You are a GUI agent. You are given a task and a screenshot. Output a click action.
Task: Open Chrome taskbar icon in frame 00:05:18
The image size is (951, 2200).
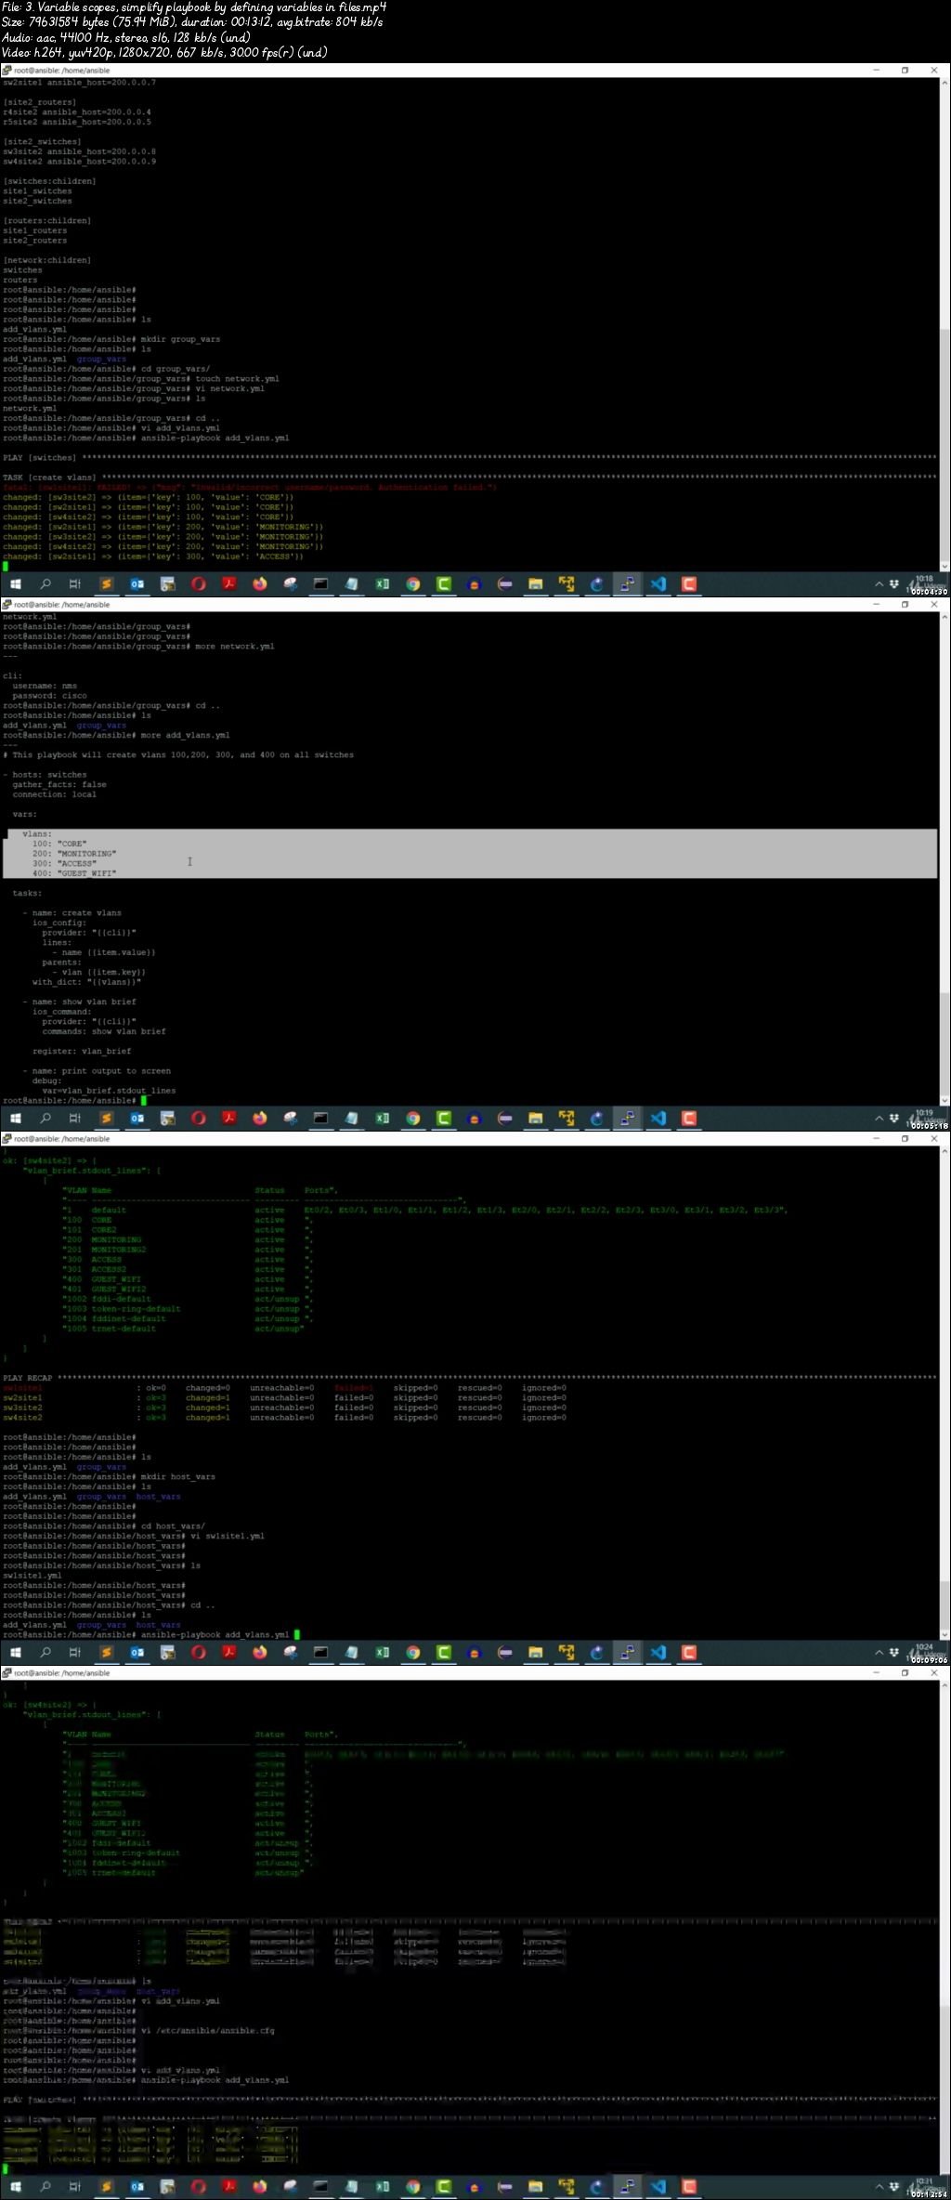pyautogui.click(x=412, y=1119)
